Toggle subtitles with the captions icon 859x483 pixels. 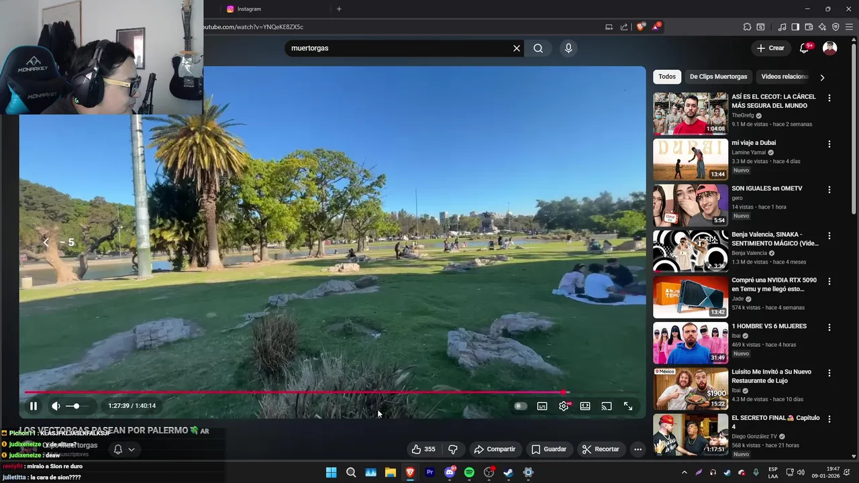pos(542,406)
